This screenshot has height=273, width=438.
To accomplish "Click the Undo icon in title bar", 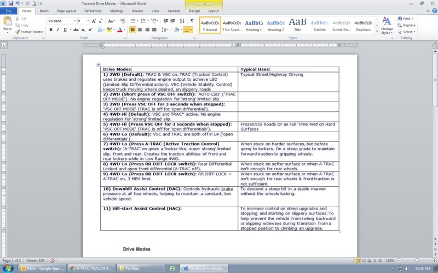I will pos(18,3).
